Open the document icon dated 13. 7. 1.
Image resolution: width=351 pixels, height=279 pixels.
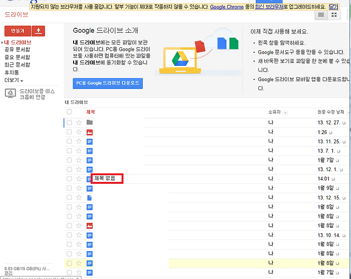(90, 151)
